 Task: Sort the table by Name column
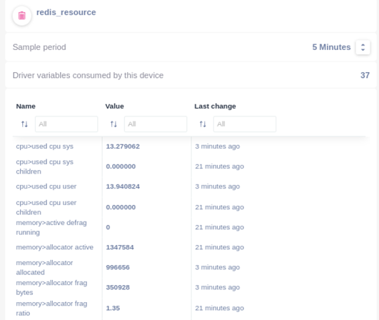pyautogui.click(x=24, y=124)
